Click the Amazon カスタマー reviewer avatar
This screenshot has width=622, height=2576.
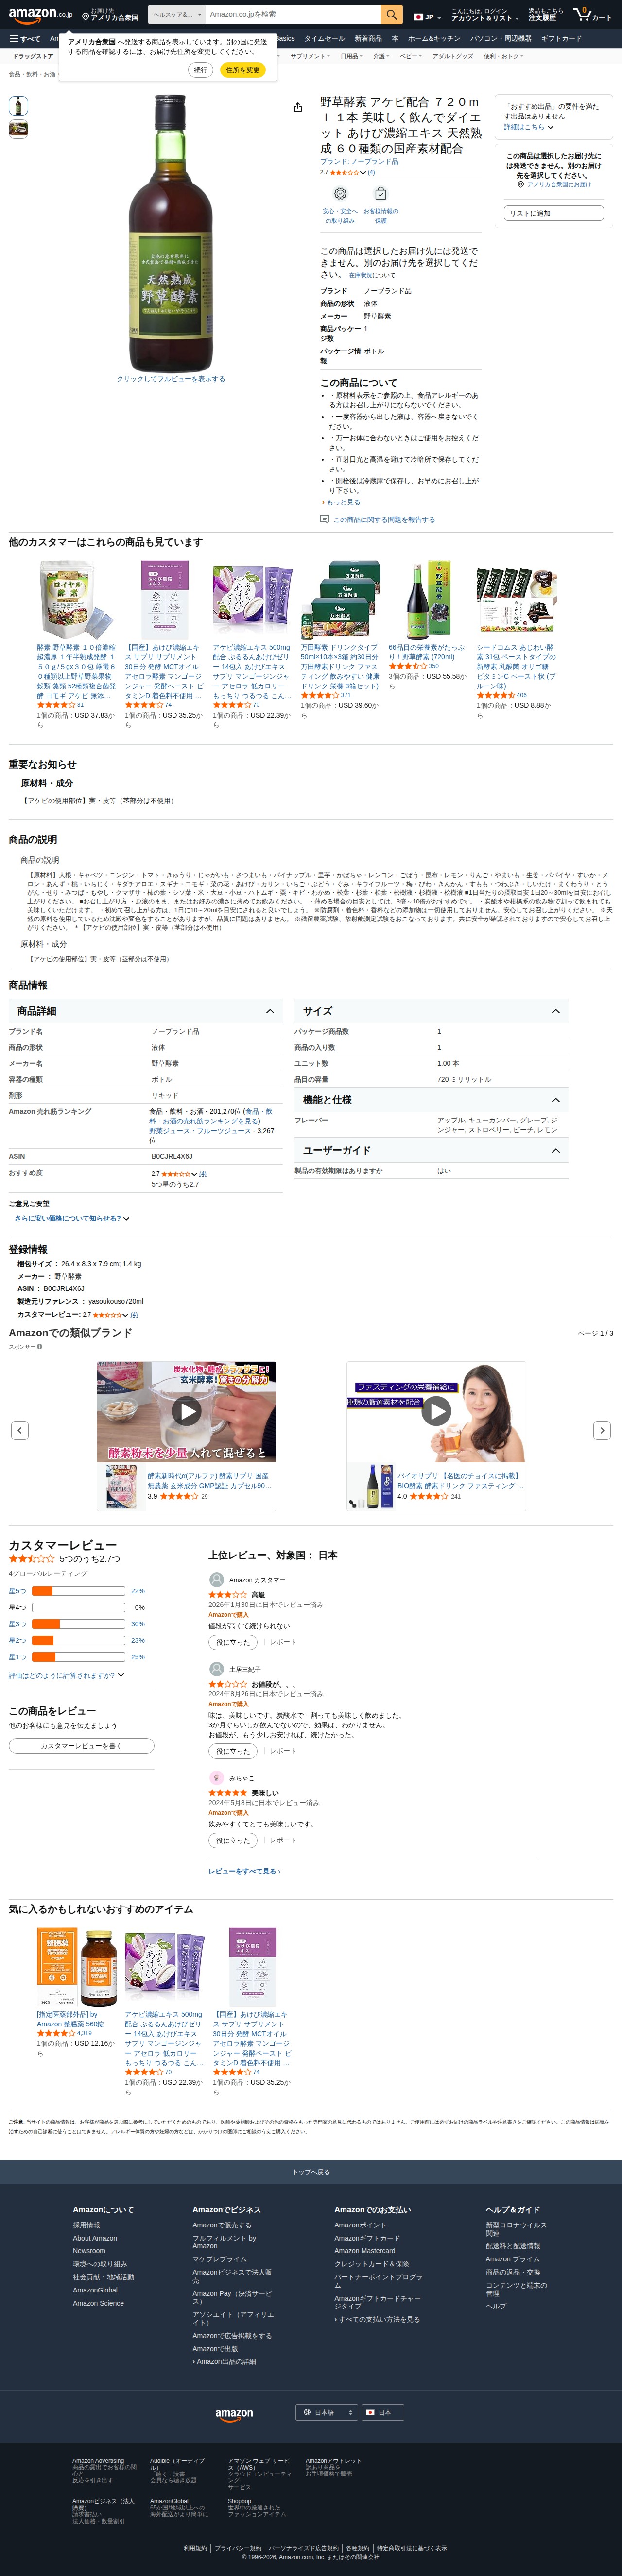click(x=216, y=1579)
